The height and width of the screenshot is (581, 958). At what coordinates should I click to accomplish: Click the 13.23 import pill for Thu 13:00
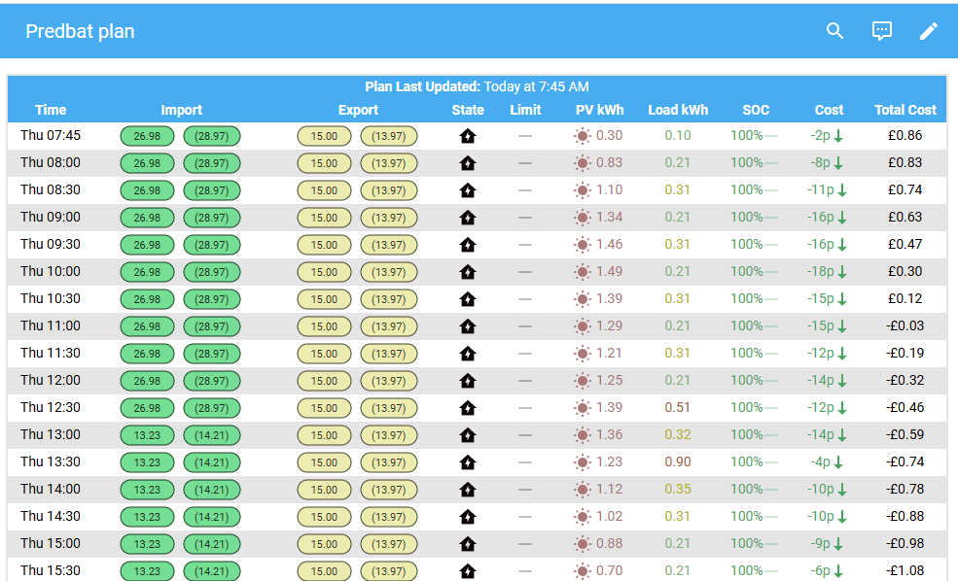[147, 435]
